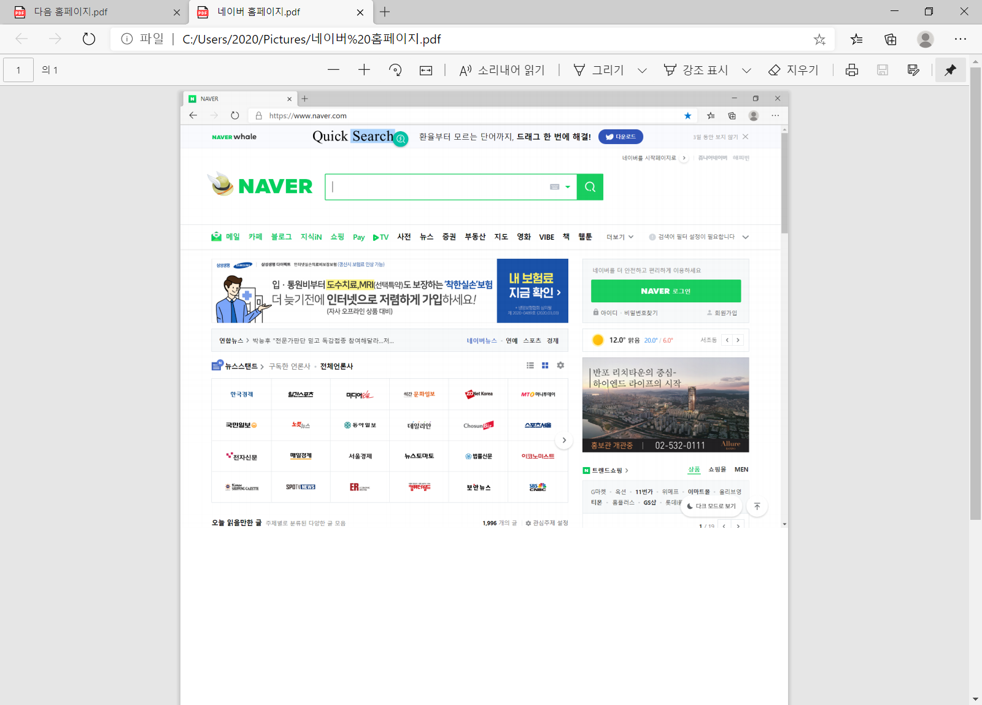Refresh the current page
The width and height of the screenshot is (982, 705).
pyautogui.click(x=89, y=39)
